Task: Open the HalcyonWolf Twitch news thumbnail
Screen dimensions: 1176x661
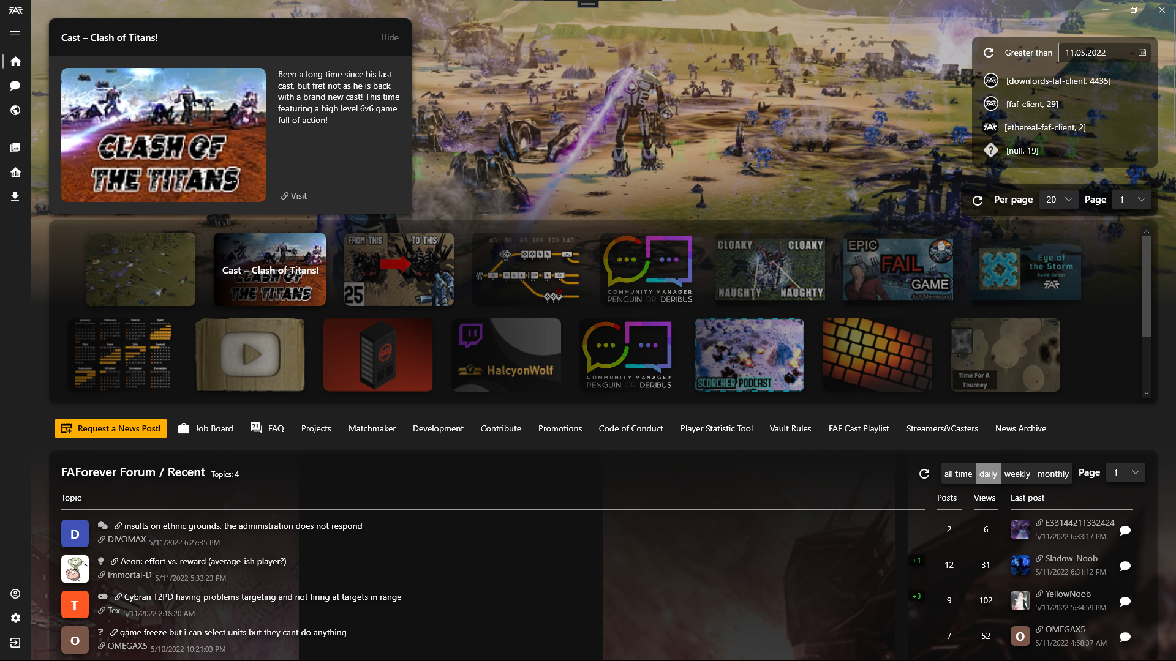Action: pos(507,354)
